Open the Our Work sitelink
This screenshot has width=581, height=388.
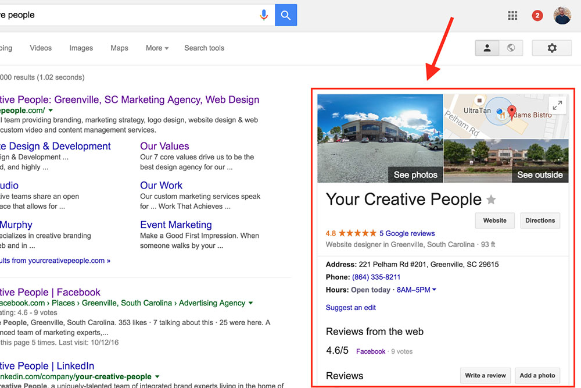161,186
